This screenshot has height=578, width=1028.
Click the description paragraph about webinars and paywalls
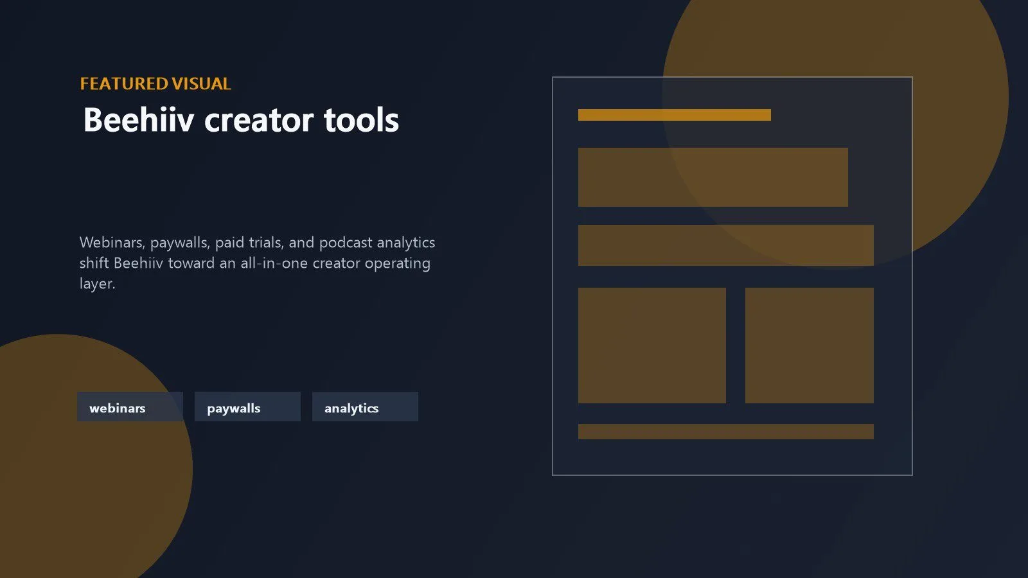(257, 263)
